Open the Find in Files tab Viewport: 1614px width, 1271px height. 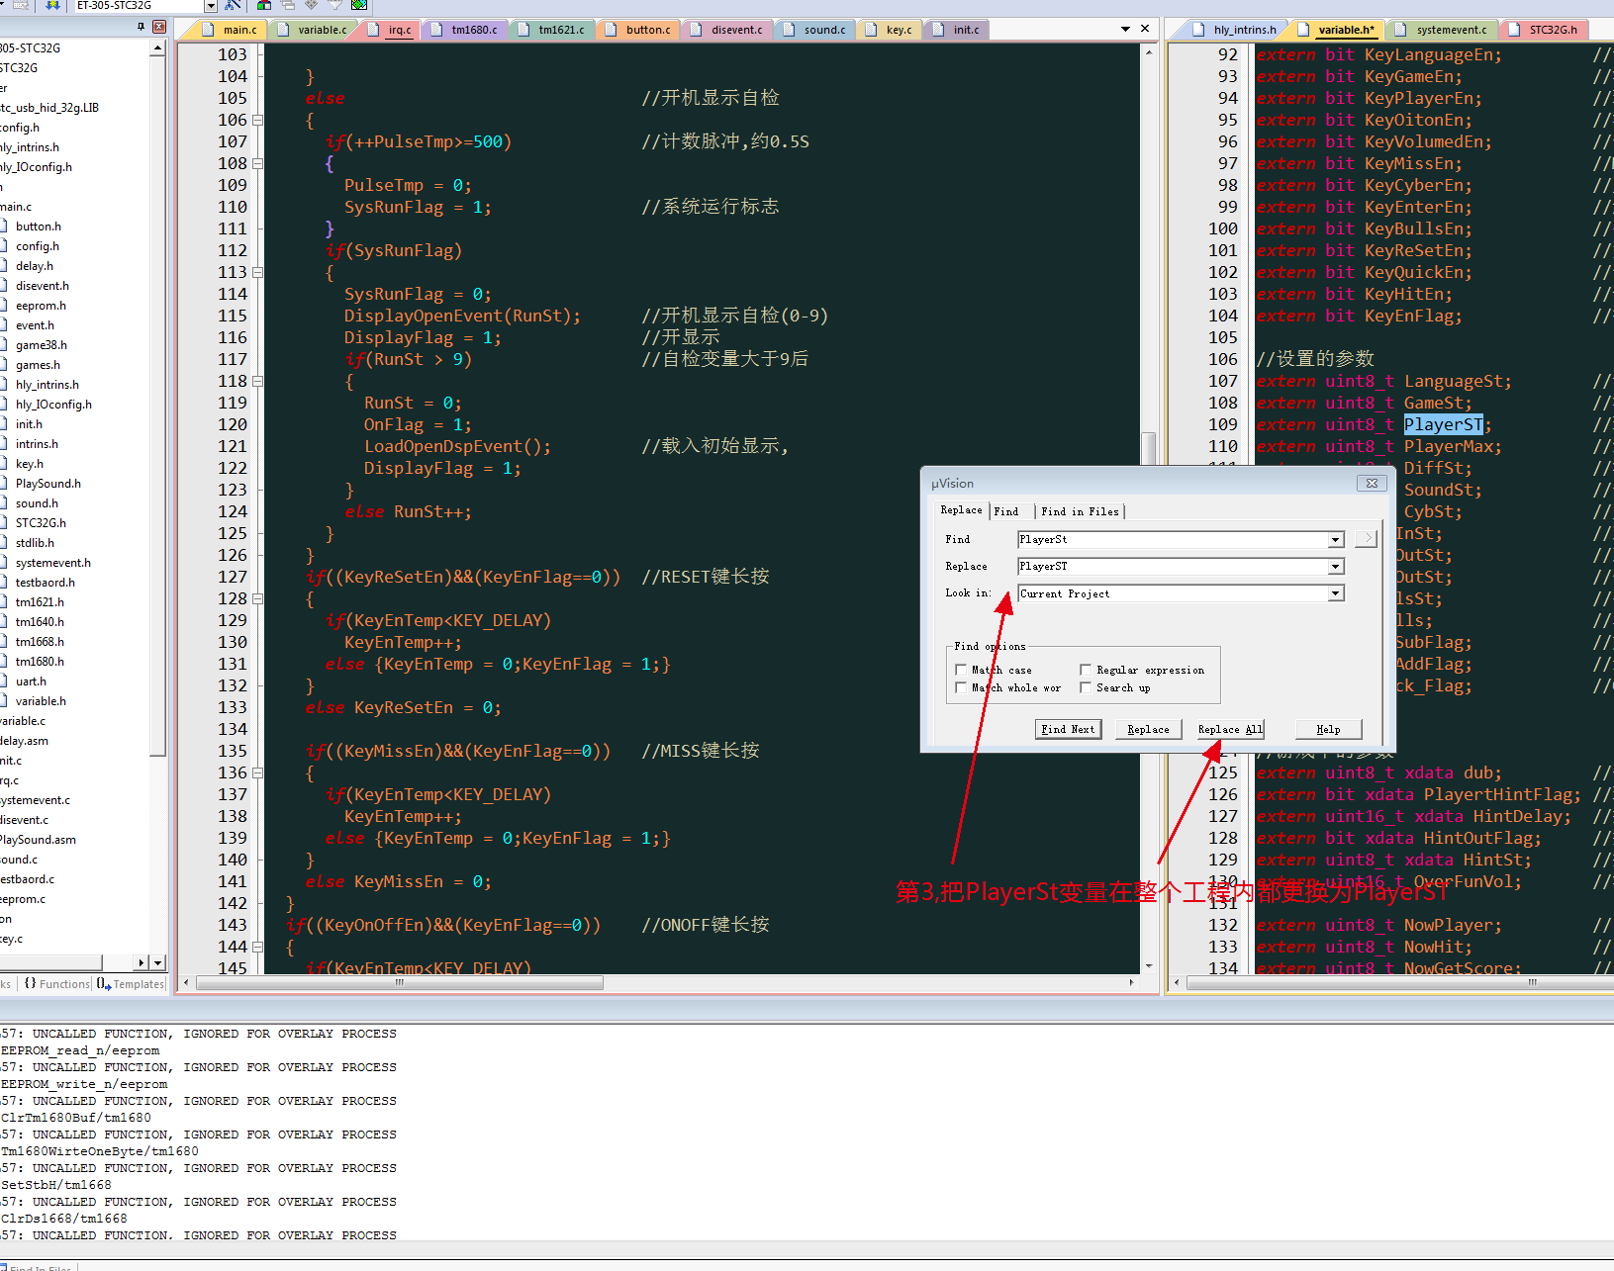pos(1080,511)
